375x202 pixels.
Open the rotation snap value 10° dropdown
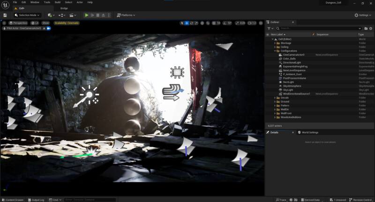click(229, 23)
